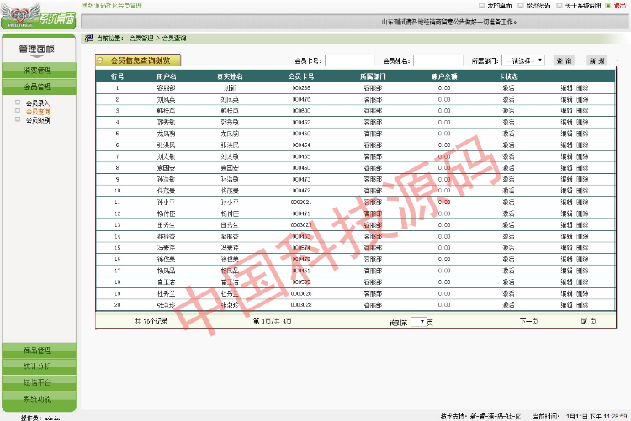Go to 下一页 in pagination
Image resolution: width=631 pixels, height=421 pixels.
[528, 321]
